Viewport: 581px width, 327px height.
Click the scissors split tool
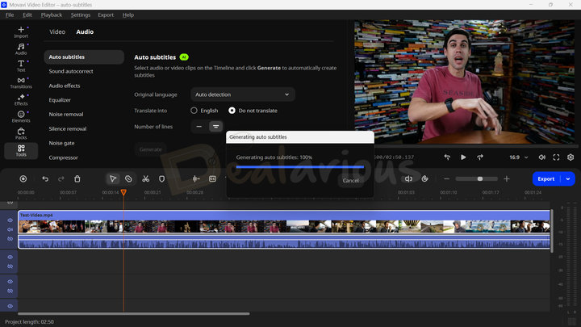point(145,178)
